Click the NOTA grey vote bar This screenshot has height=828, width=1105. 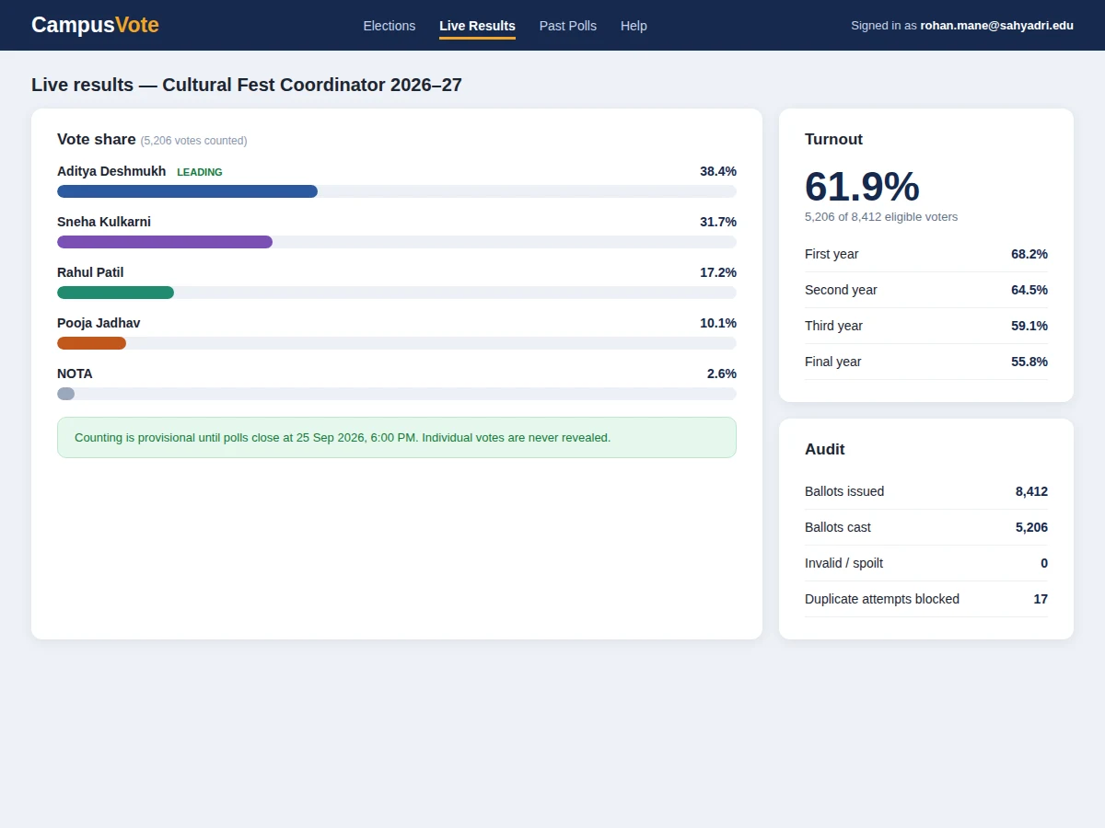pos(65,394)
